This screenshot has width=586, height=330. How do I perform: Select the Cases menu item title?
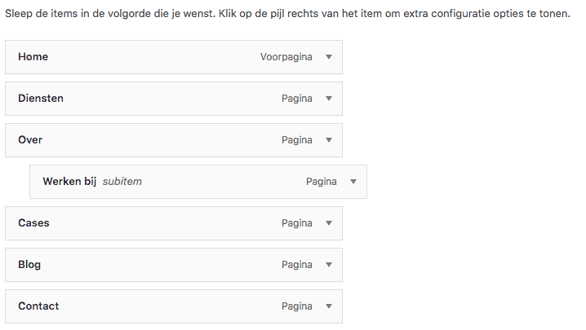34,223
